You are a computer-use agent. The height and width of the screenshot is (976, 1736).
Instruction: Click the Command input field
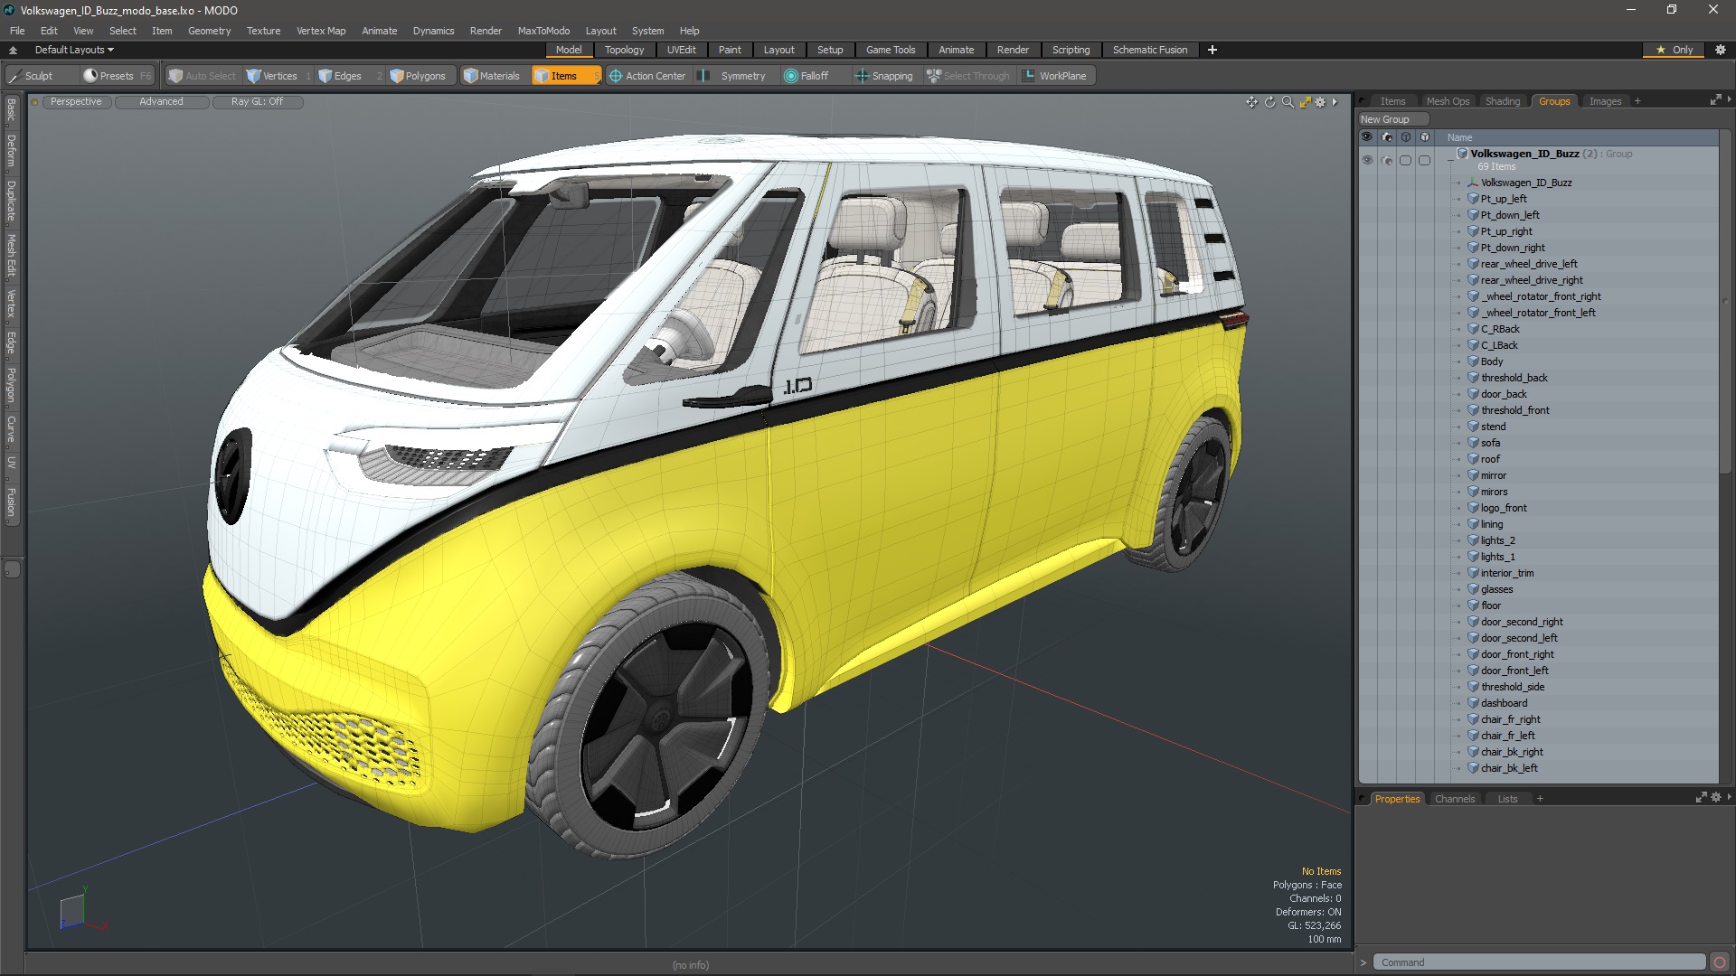[1539, 962]
